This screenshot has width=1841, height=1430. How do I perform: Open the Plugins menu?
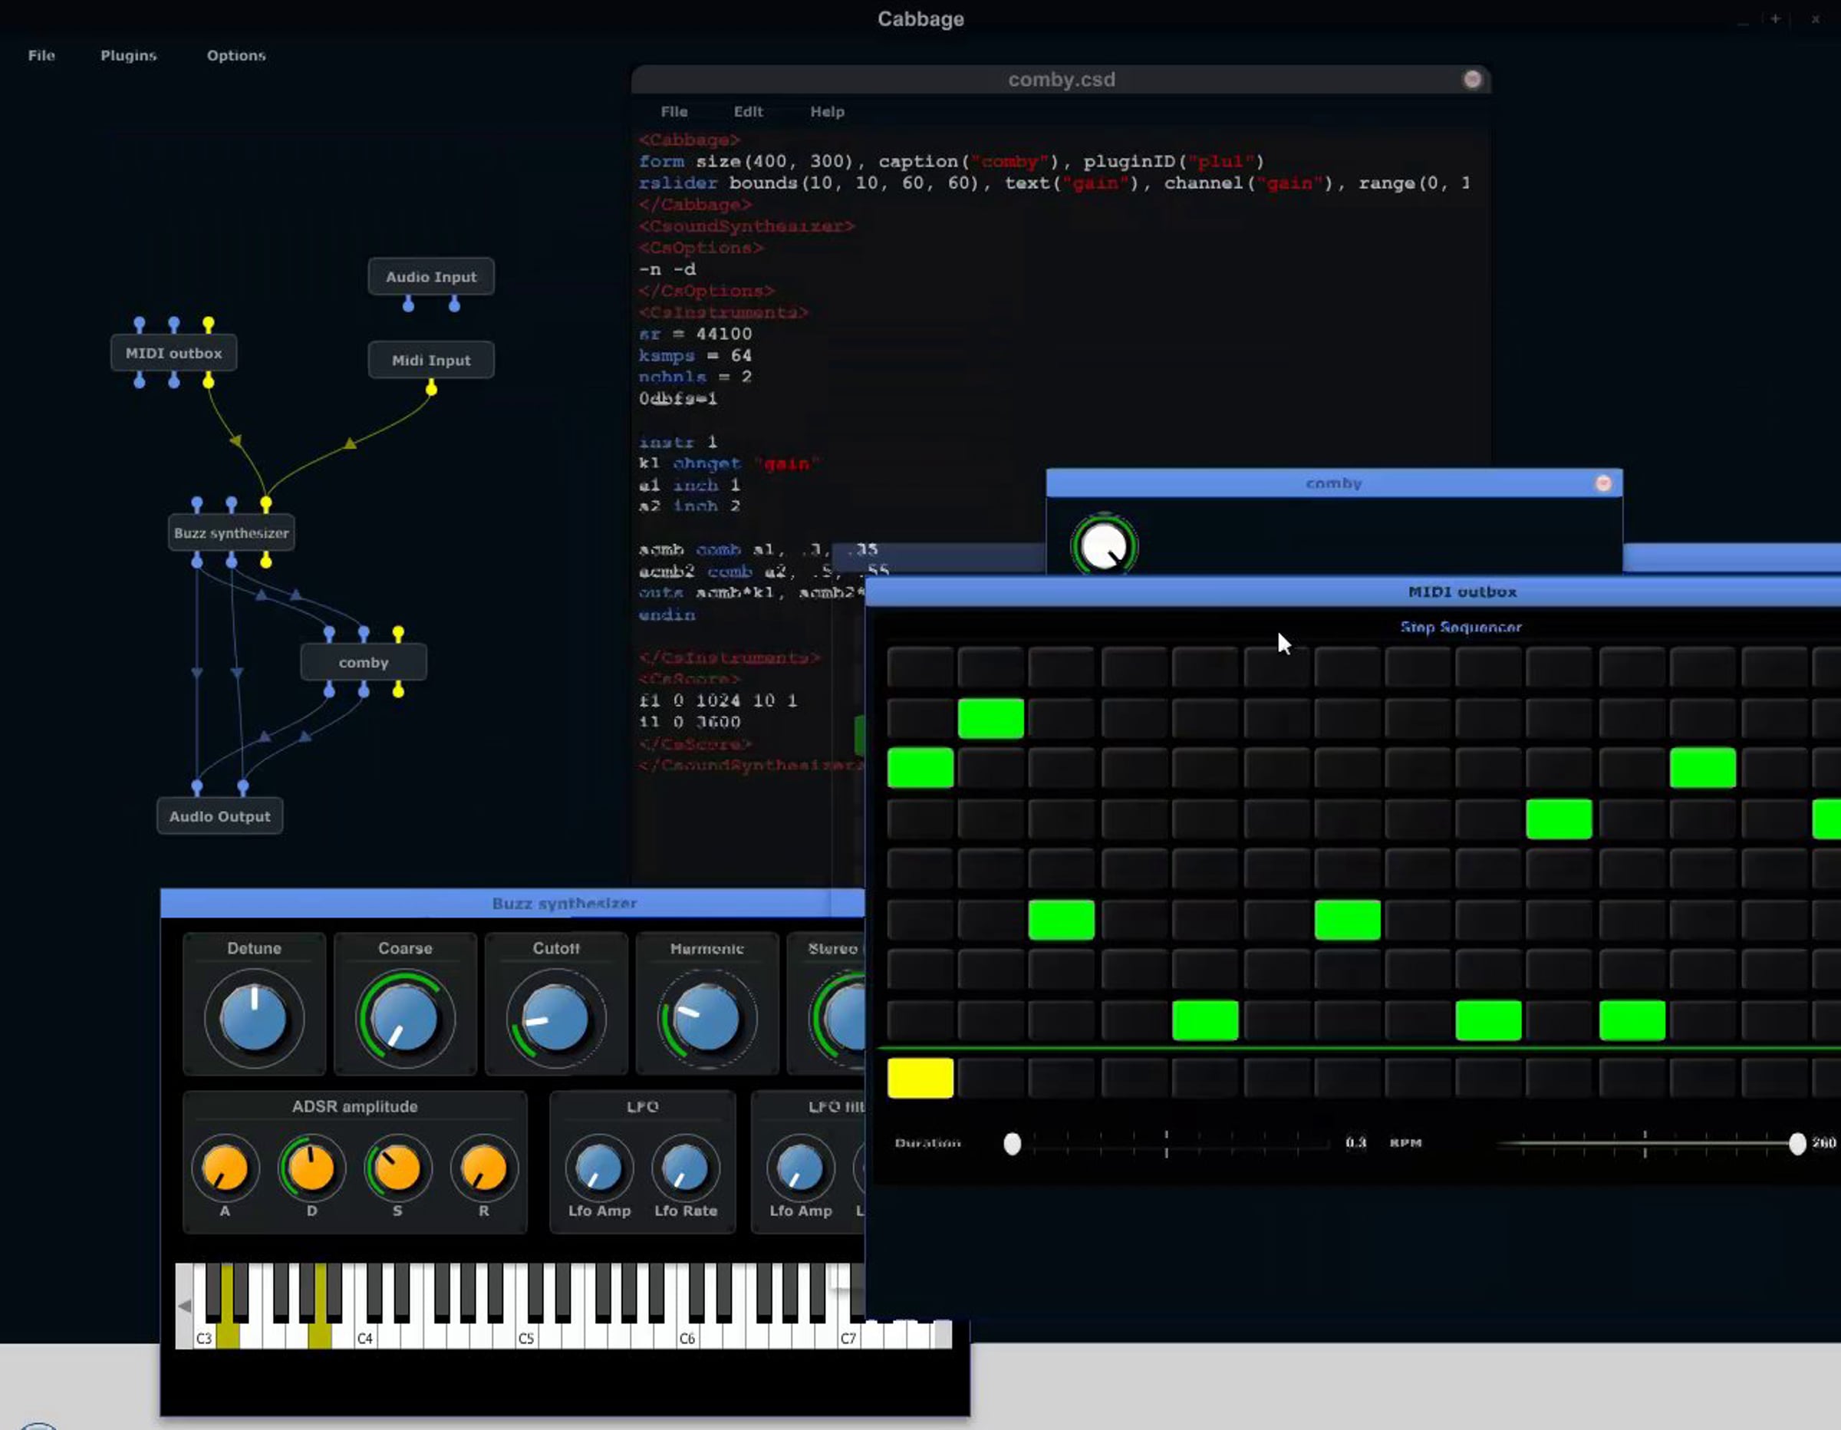(x=128, y=56)
